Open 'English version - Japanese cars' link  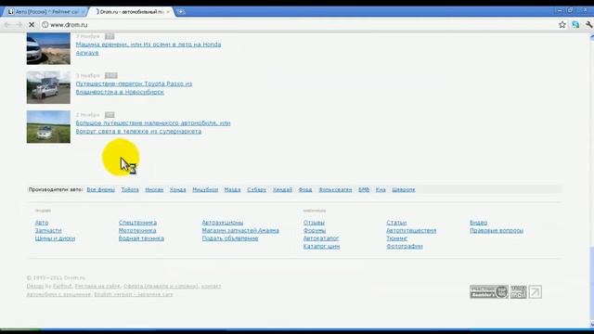coord(134,294)
